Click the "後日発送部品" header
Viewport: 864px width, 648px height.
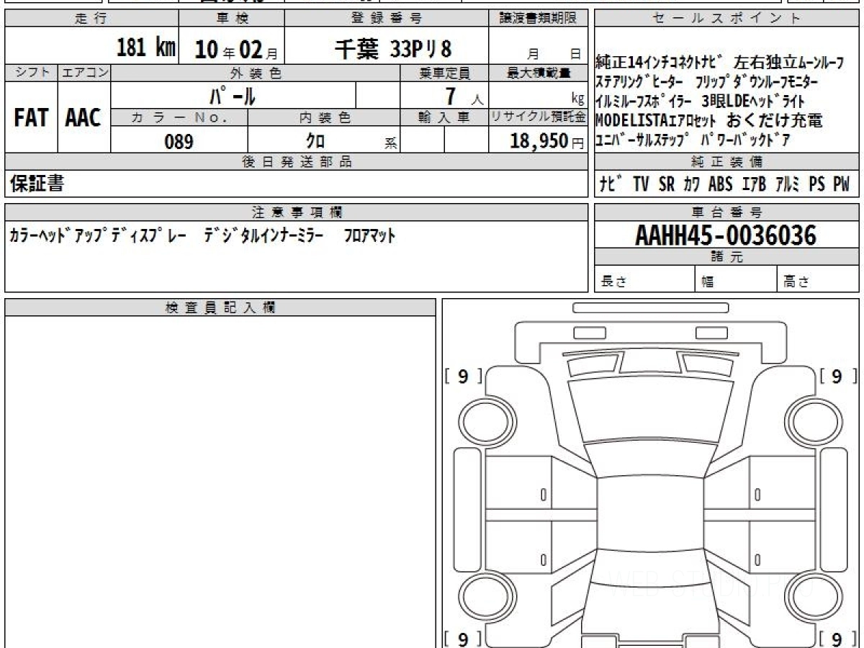point(297,162)
